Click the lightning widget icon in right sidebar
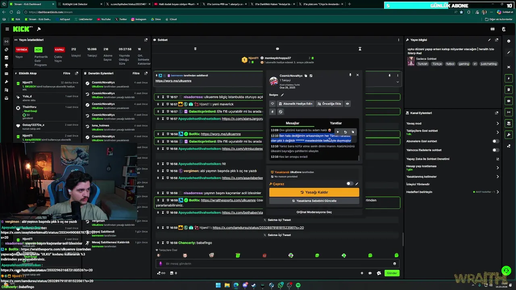 coord(509,78)
